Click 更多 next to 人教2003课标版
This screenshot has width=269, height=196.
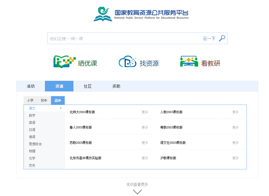[235, 112]
